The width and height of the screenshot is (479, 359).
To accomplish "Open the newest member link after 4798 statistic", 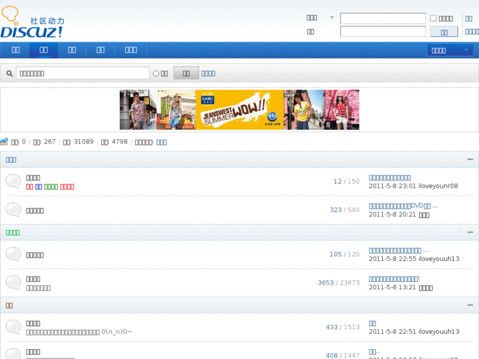I will tap(161, 142).
